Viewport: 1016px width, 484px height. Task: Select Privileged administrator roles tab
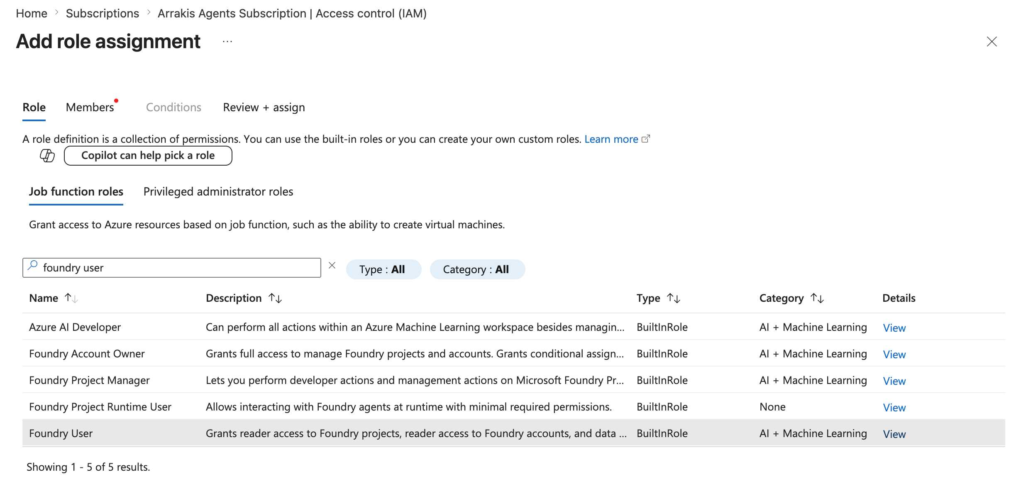pos(218,192)
